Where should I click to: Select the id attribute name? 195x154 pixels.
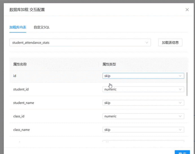click(x=15, y=76)
